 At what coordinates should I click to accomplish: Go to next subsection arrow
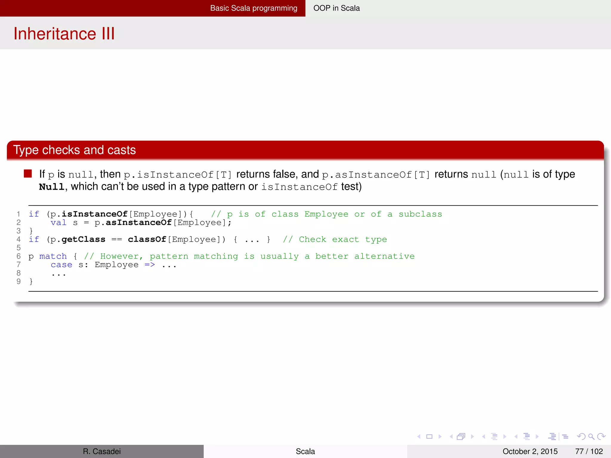pos(505,437)
